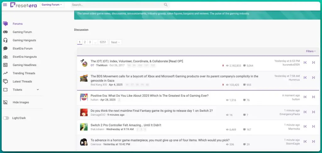Open Switch 2 Pro Controller Felt Amazing thread
Screen dimensions: 322x153
[126, 125]
